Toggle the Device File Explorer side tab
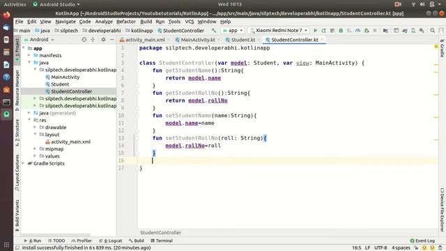The width and height of the screenshot is (446, 251). [x=442, y=210]
